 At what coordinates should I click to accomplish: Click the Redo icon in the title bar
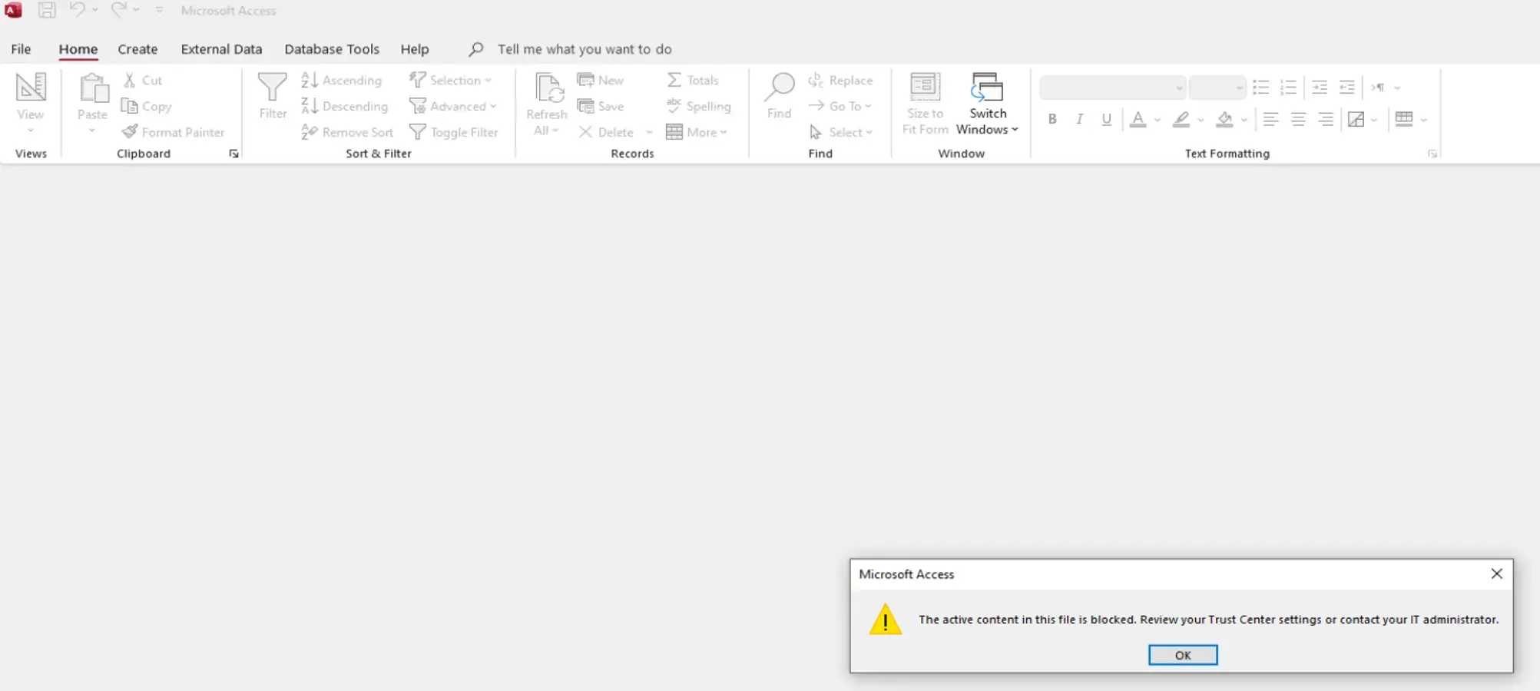point(118,10)
